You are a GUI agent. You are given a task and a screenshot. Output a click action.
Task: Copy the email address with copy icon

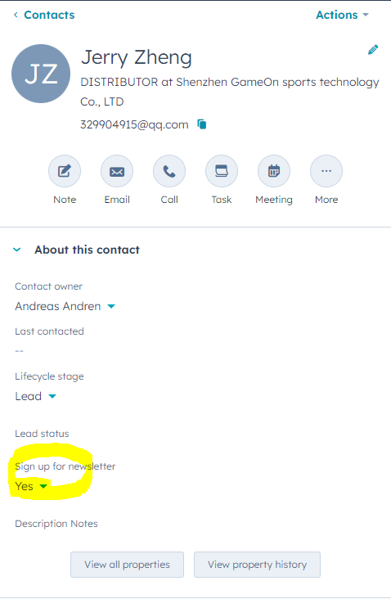point(202,124)
